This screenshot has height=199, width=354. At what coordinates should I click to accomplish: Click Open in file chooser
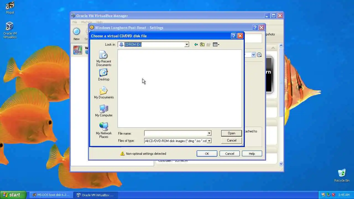pos(231,133)
